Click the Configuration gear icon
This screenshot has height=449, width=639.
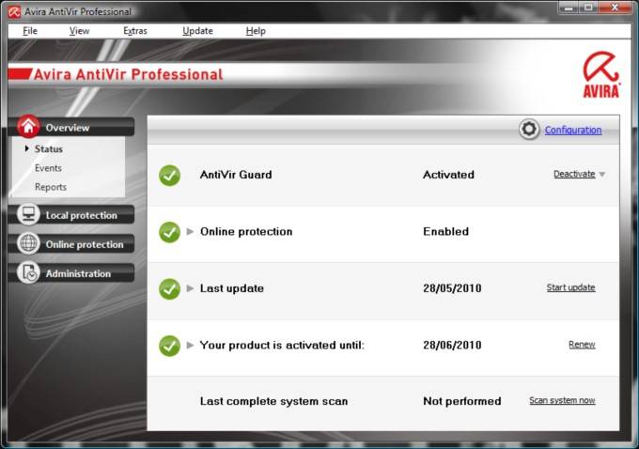pyautogui.click(x=529, y=130)
